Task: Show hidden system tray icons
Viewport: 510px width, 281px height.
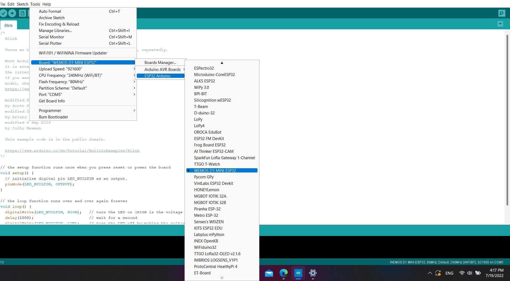Action: click(430, 273)
